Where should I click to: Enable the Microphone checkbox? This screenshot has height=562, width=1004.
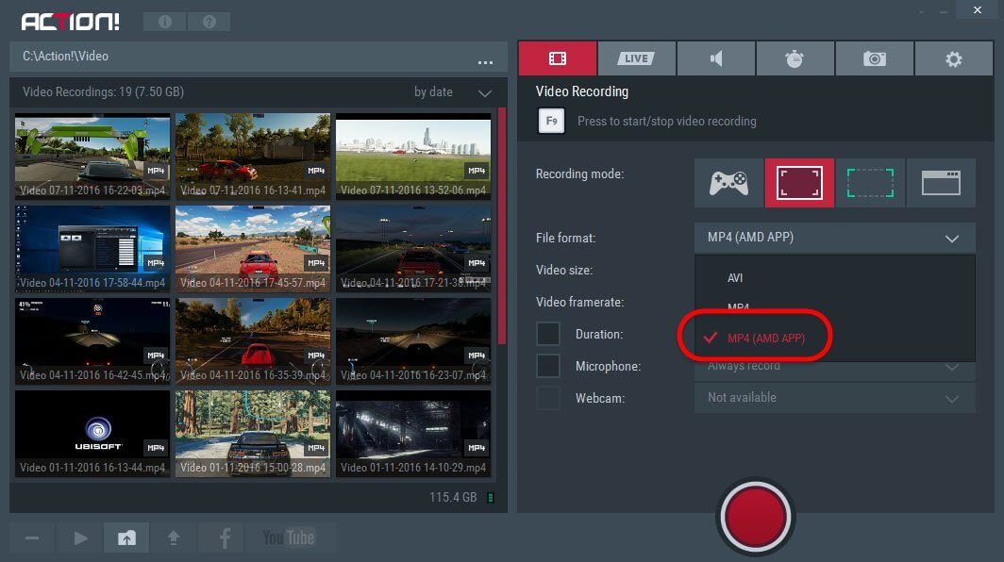coord(549,366)
